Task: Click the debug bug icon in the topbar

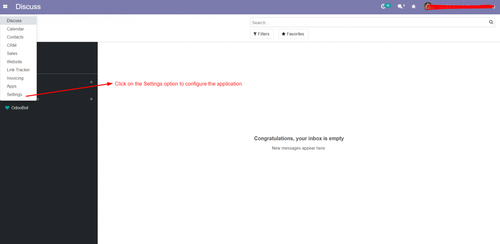Action: 413,6
